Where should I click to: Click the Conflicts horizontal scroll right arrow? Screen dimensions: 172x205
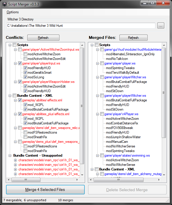[x=77, y=180]
